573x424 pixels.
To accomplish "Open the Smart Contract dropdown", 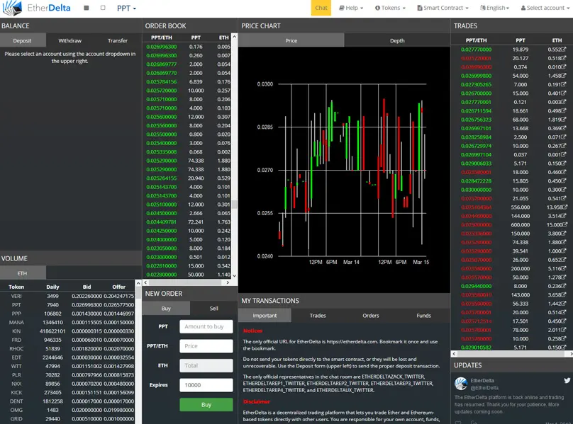I will (443, 8).
